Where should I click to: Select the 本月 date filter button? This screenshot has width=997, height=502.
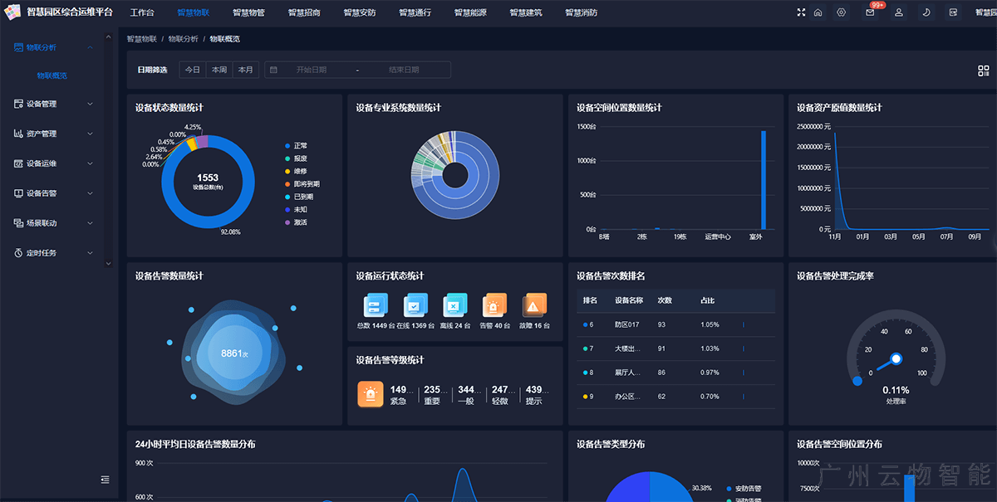point(245,70)
